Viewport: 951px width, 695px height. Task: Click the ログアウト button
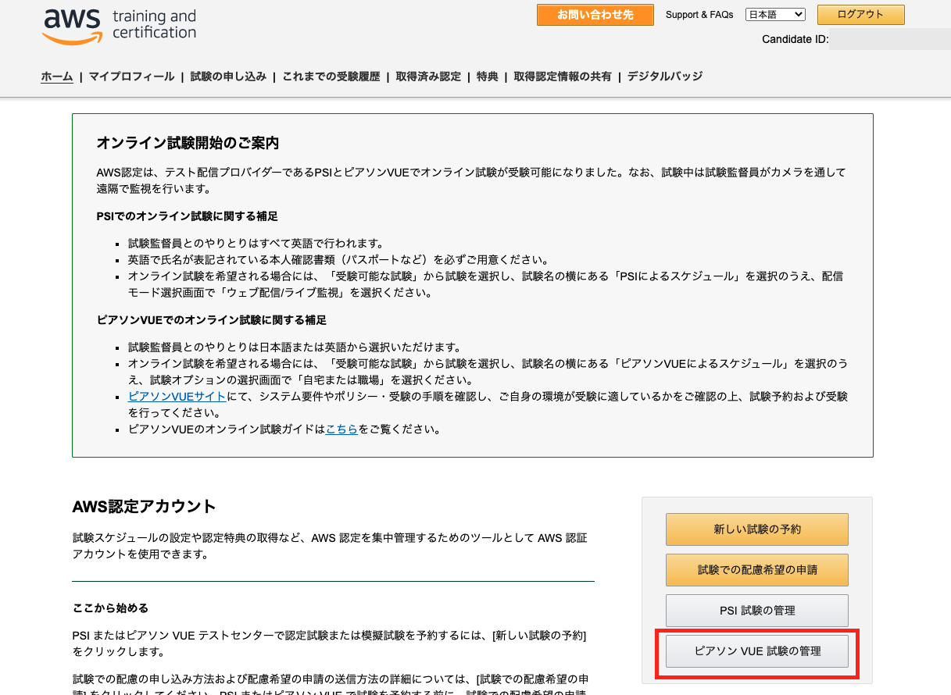pyautogui.click(x=860, y=15)
